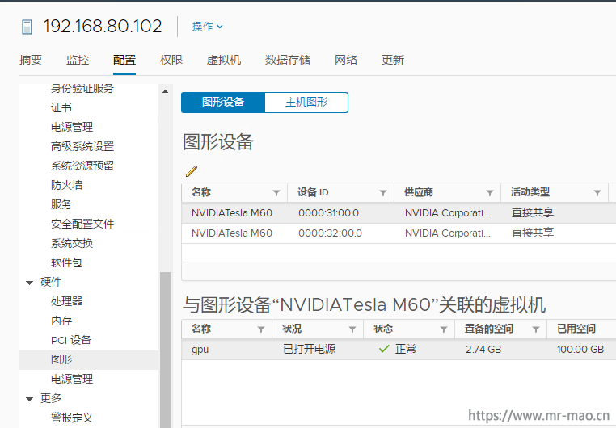Open 身份验证服务 in the sidebar
The image size is (616, 428).
click(x=82, y=89)
